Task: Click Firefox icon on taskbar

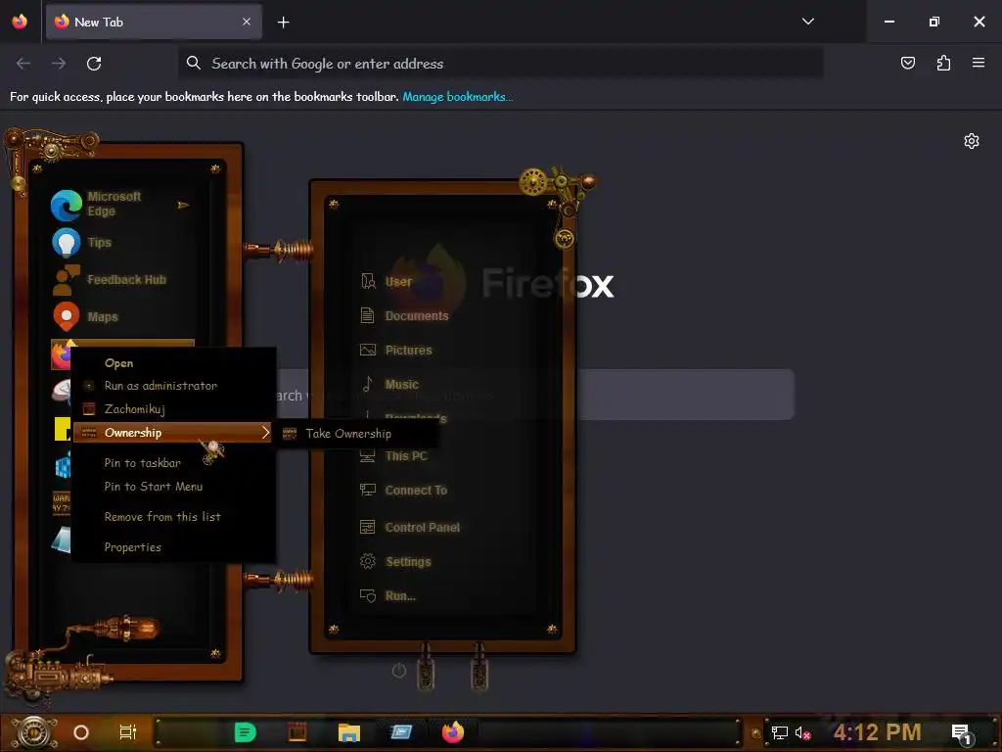Action: click(x=453, y=732)
